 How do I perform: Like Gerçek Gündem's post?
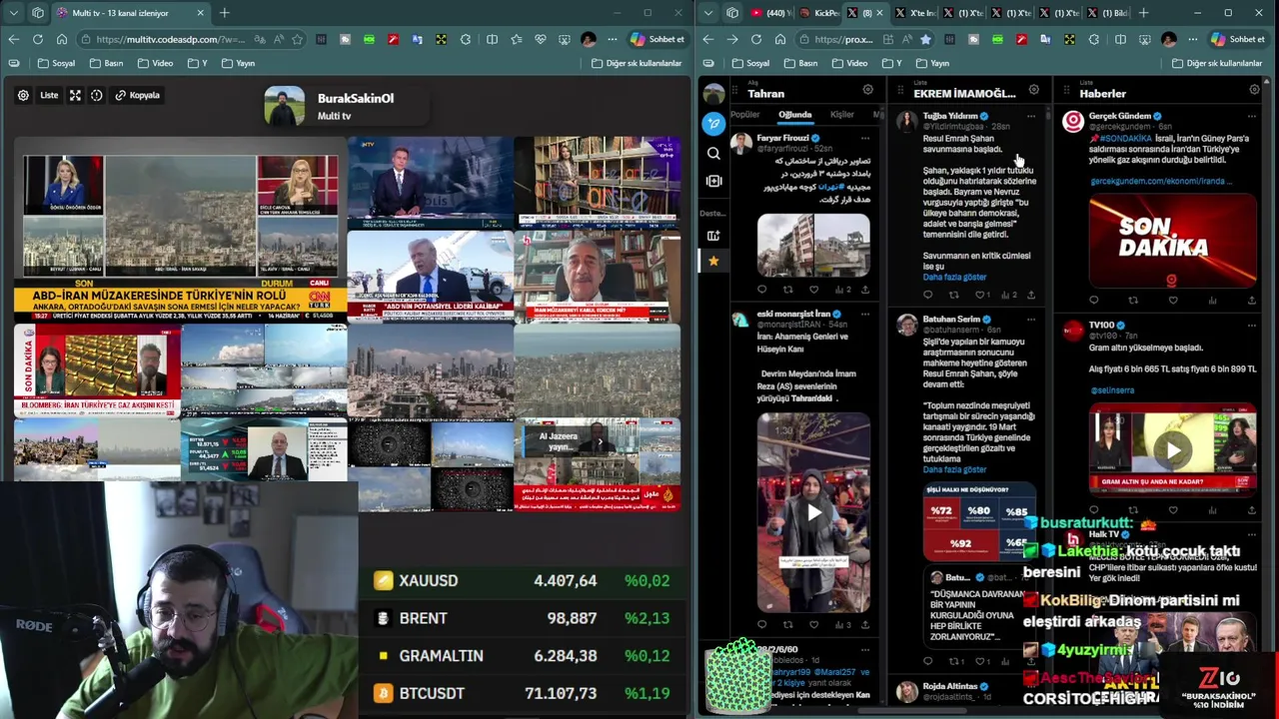click(x=1172, y=300)
